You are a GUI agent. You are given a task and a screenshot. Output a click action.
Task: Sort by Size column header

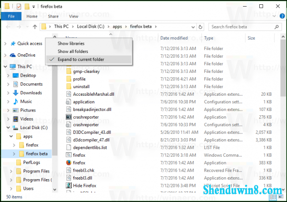(x=251, y=38)
